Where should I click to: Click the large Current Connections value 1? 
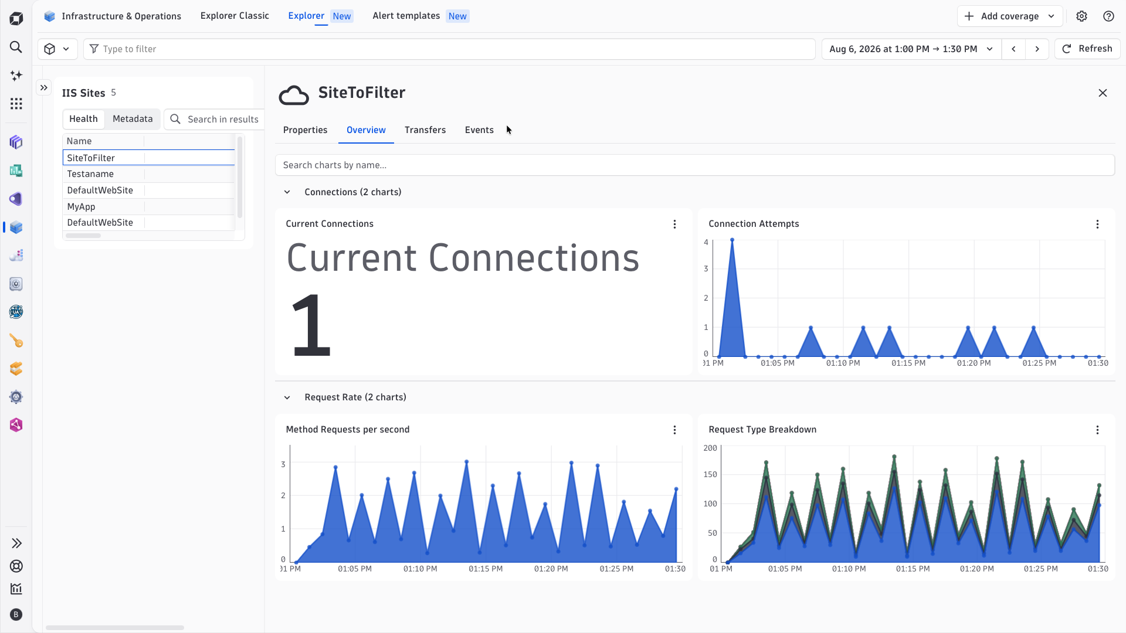tap(311, 325)
